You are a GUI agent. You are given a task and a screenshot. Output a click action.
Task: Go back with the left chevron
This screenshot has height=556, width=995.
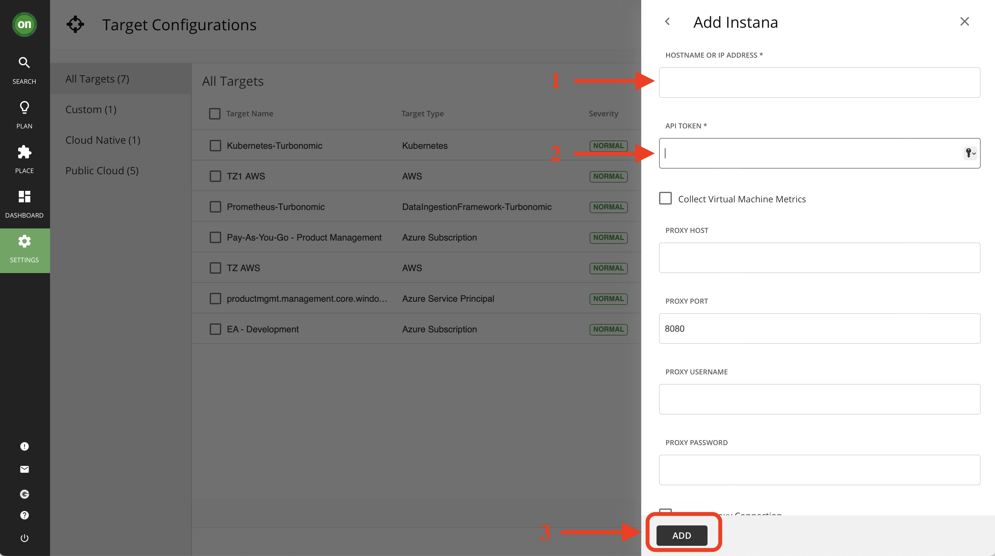pos(667,22)
